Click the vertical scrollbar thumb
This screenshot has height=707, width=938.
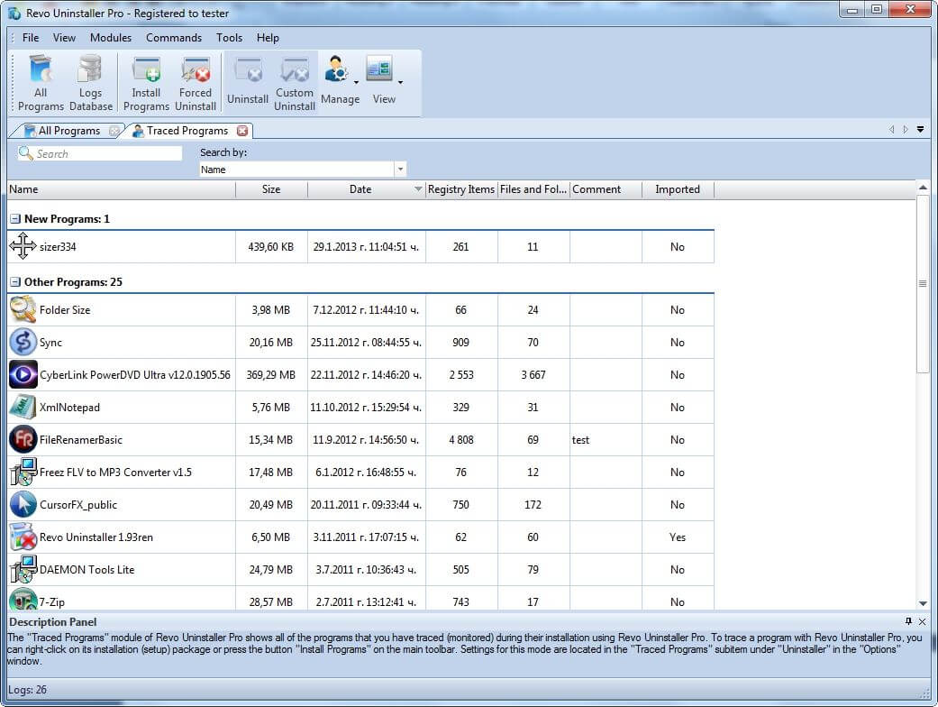[x=923, y=283]
